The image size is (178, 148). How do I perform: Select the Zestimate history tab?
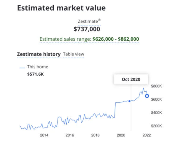(x=39, y=54)
